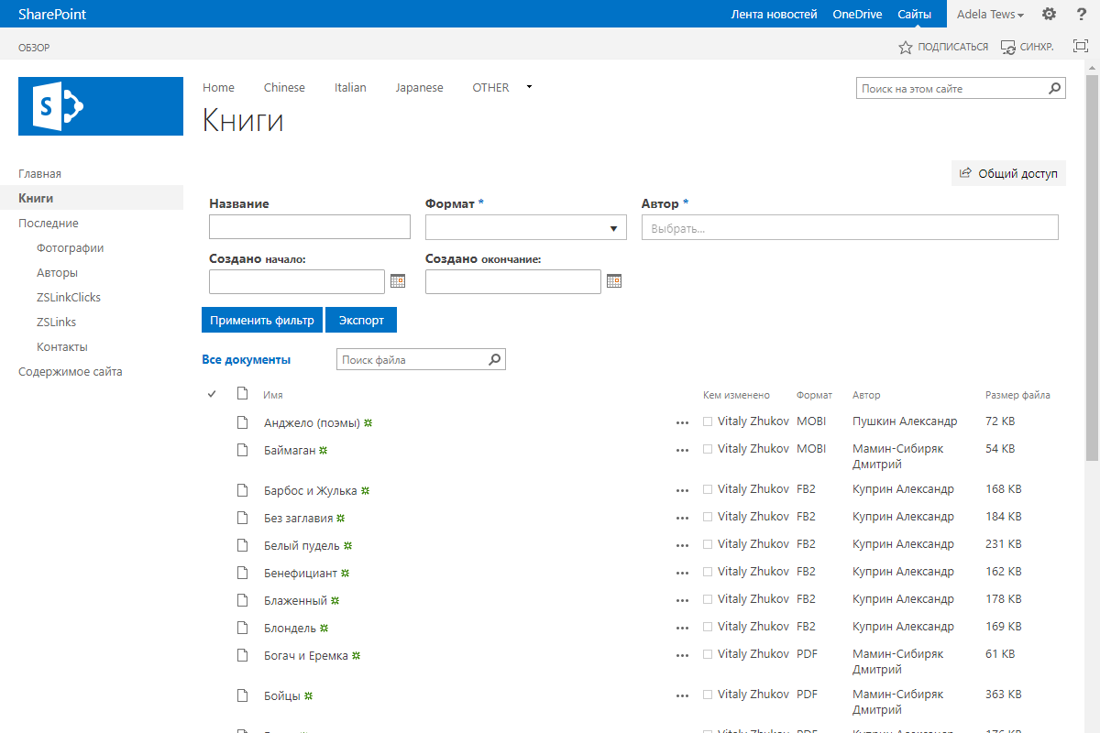Screen dimensions: 1100x733
Task: Focus the Название filter text field
Action: (x=310, y=227)
